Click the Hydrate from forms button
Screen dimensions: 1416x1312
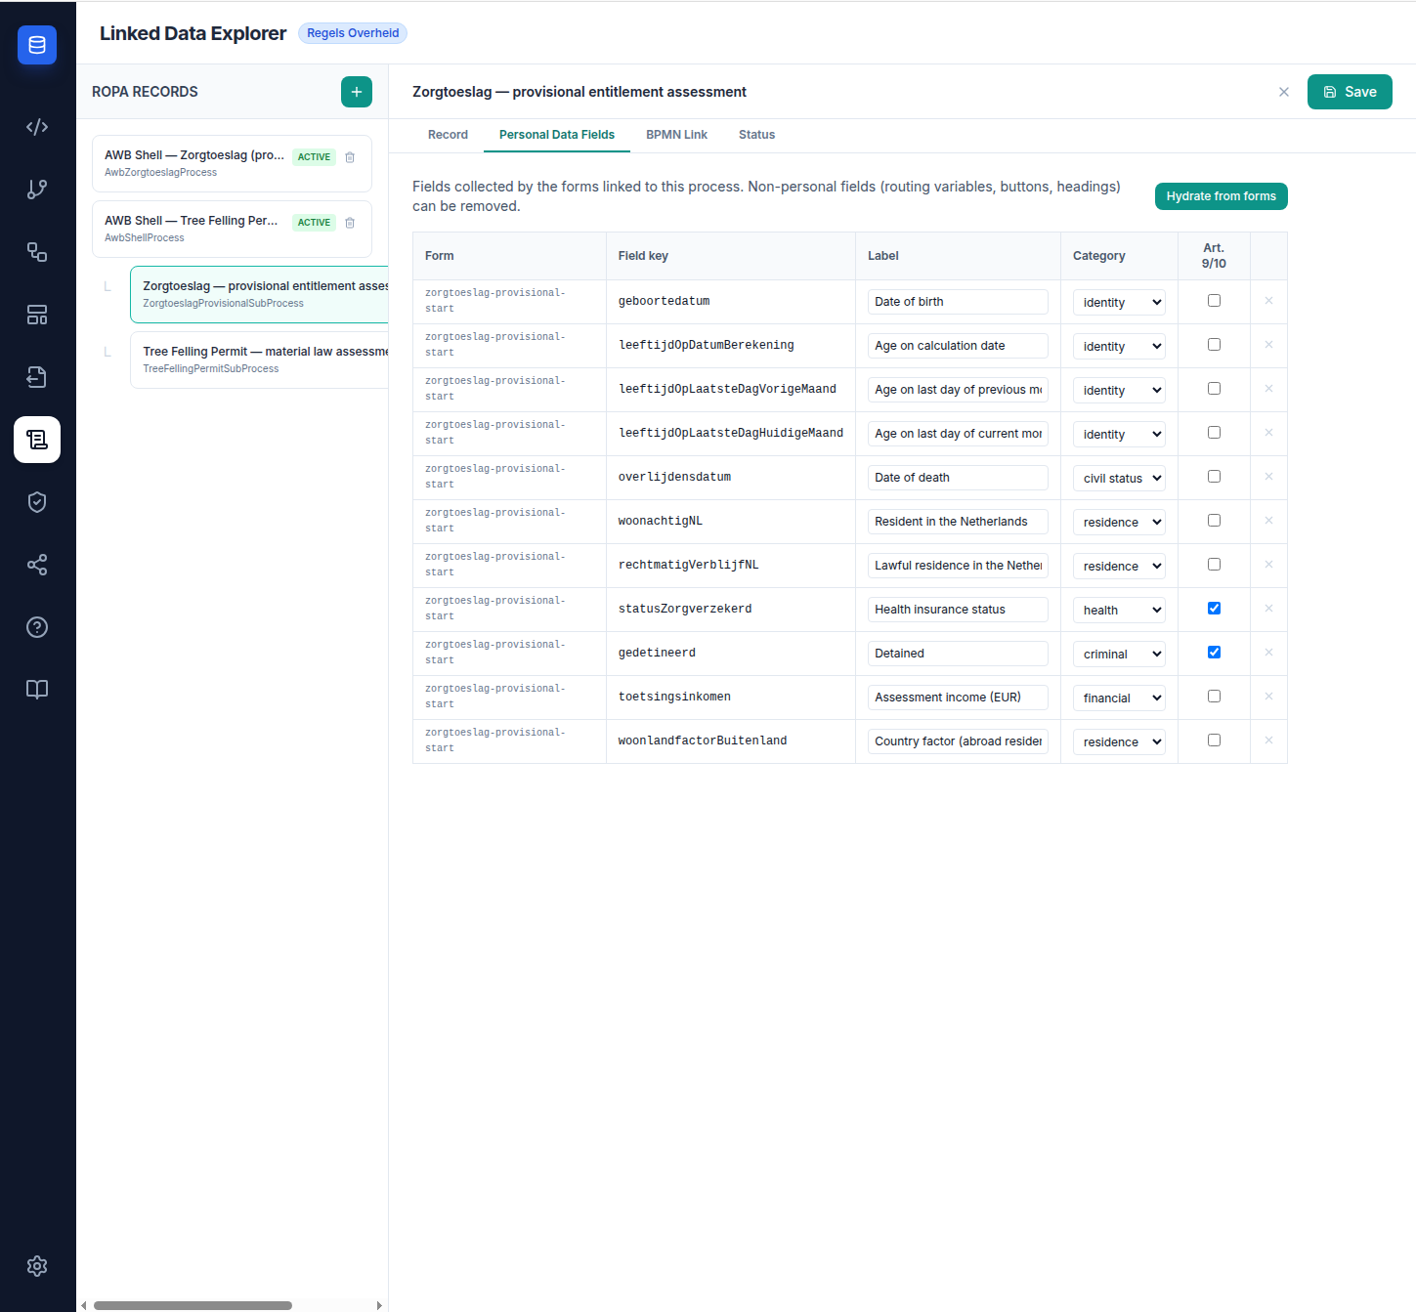(x=1221, y=196)
